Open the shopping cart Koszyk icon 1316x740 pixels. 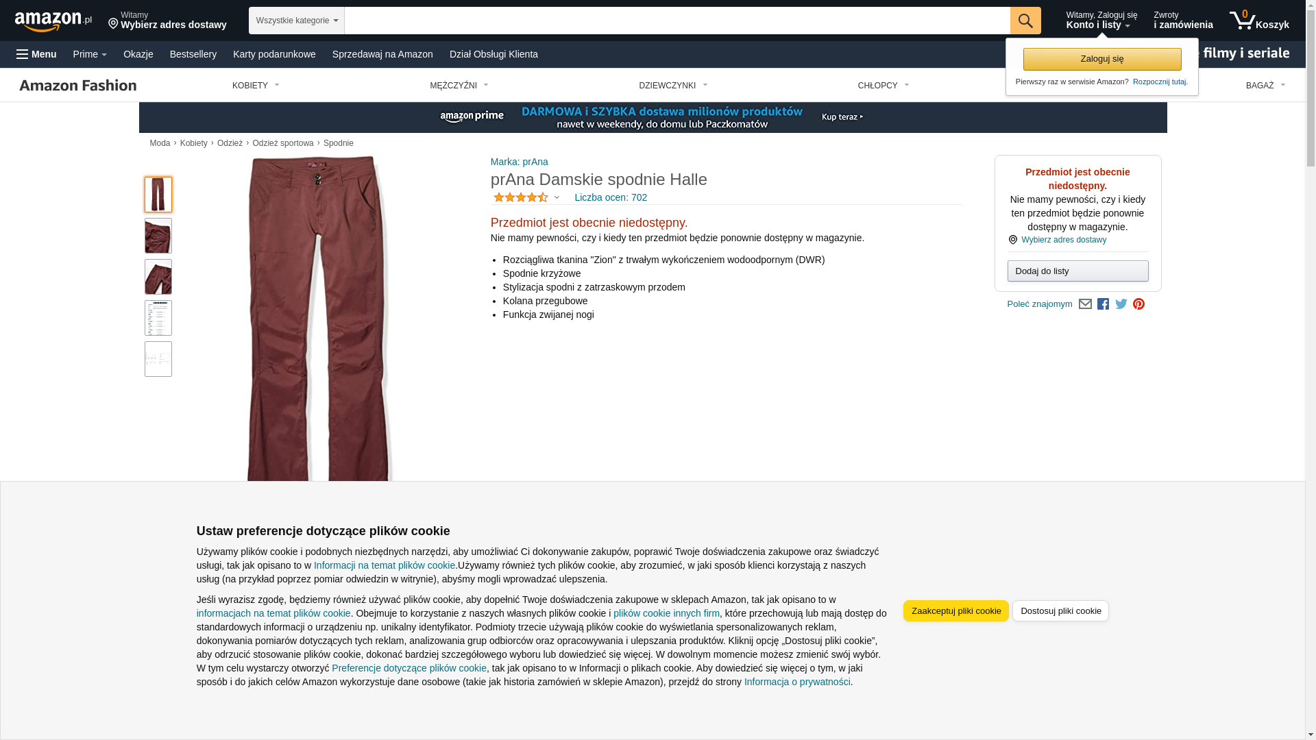(1259, 21)
